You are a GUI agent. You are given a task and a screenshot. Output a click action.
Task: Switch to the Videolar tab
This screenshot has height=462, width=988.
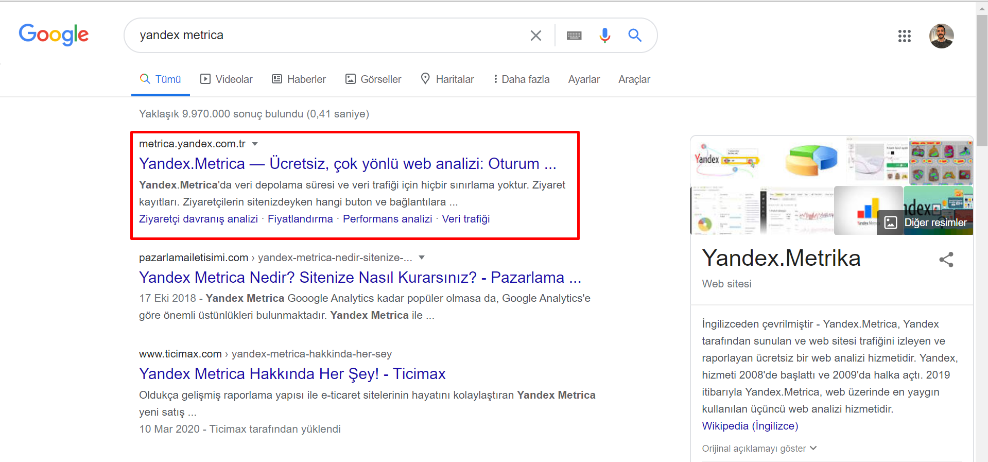pos(227,79)
